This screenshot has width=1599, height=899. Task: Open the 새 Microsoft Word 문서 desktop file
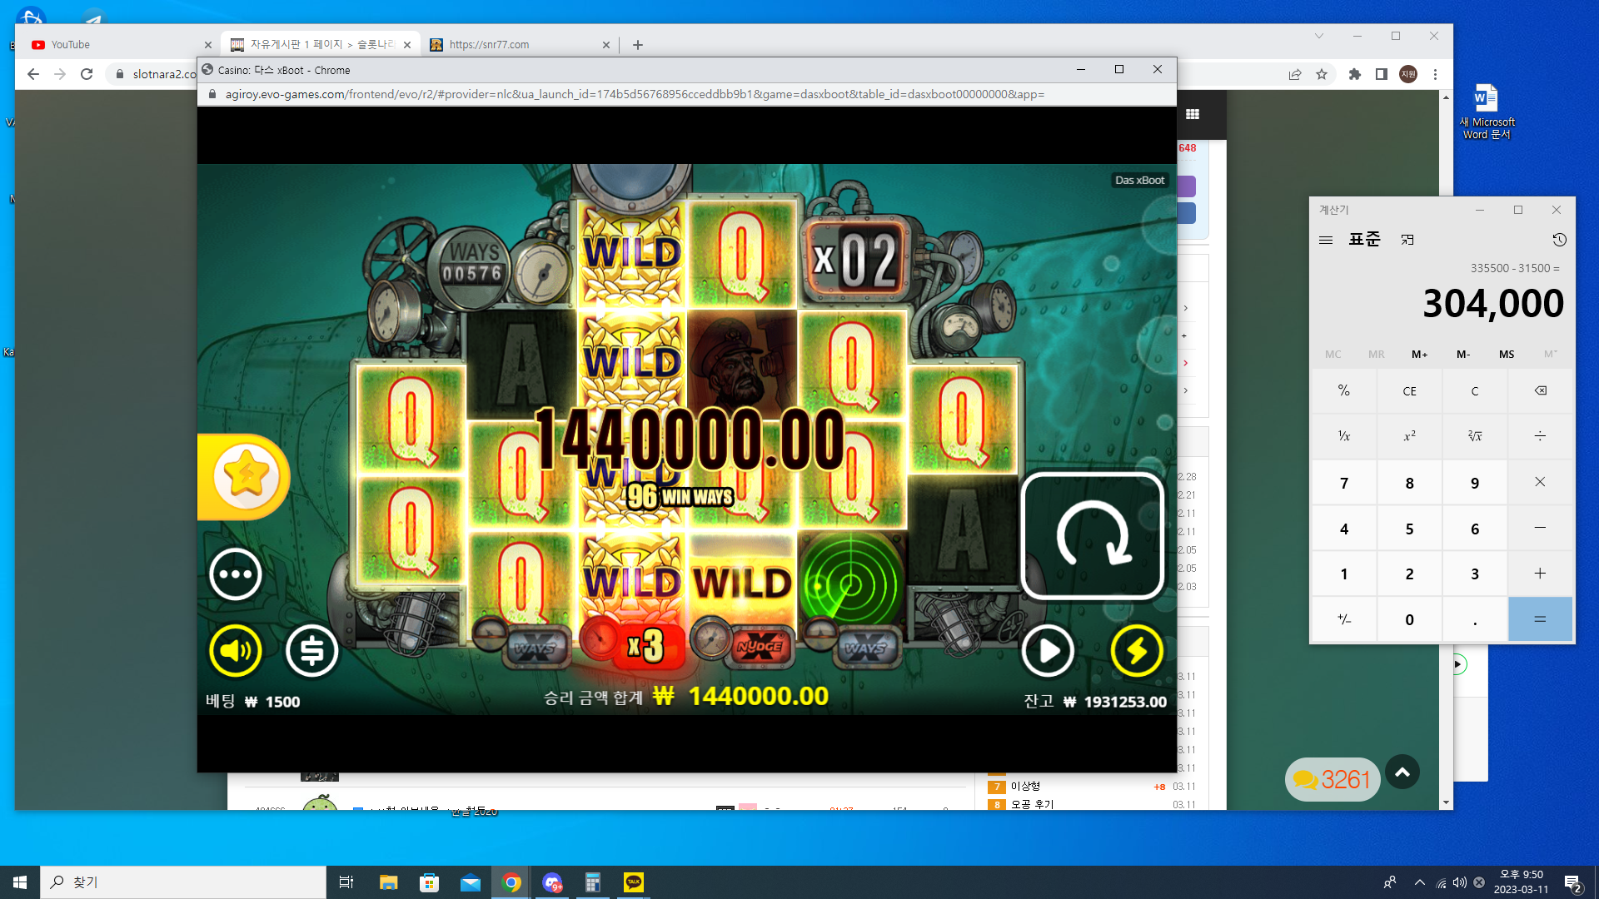1487,112
